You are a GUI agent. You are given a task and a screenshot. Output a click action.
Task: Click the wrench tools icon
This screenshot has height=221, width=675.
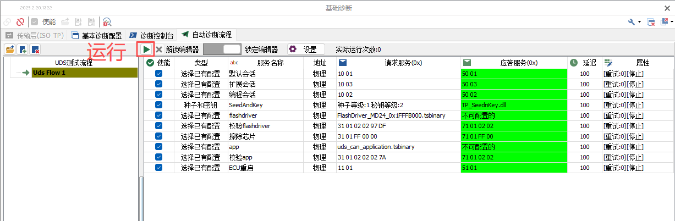[x=631, y=22]
